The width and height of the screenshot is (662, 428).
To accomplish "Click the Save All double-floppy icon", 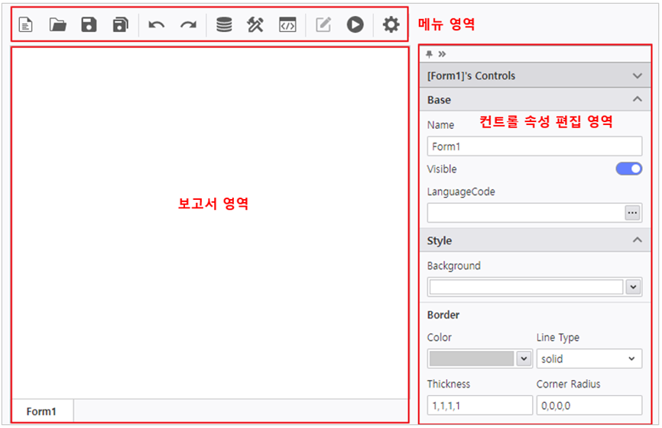I will tap(120, 24).
